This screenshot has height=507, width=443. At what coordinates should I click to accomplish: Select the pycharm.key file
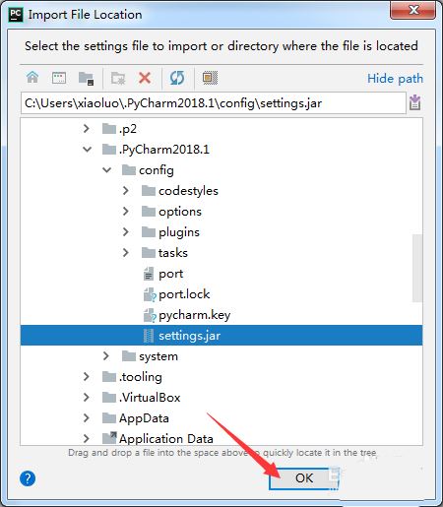point(194,315)
